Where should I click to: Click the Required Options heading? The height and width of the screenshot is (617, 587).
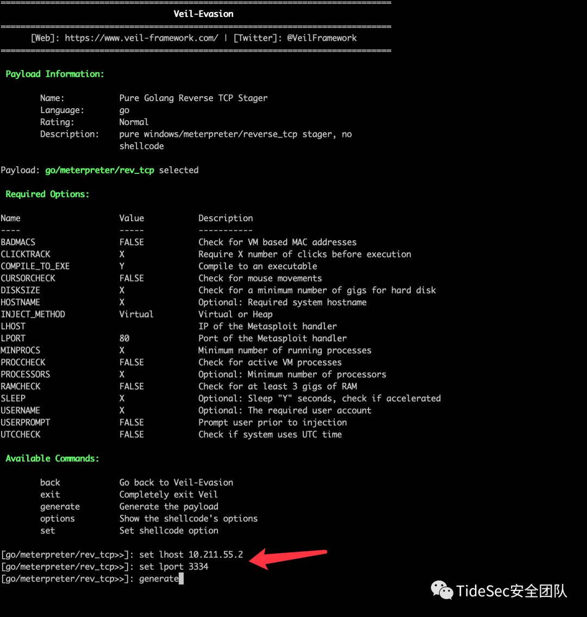47,194
